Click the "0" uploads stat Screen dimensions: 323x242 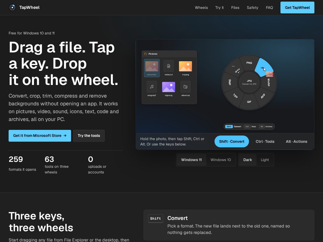(x=90, y=159)
